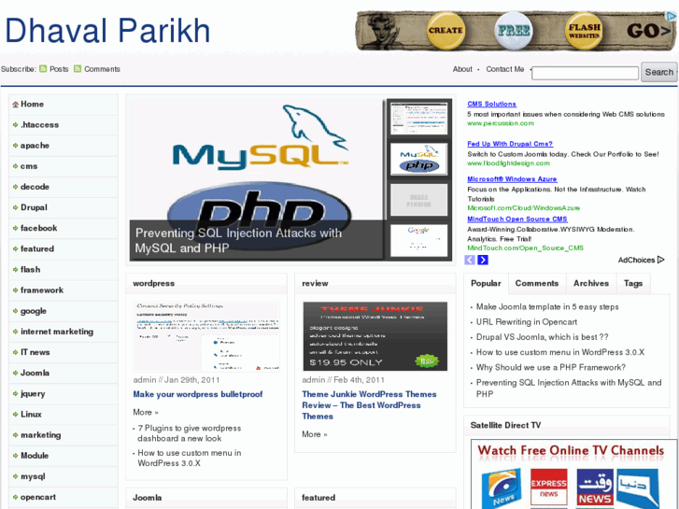Open the opencart sidebar category
The height and width of the screenshot is (509, 679).
click(x=64, y=497)
